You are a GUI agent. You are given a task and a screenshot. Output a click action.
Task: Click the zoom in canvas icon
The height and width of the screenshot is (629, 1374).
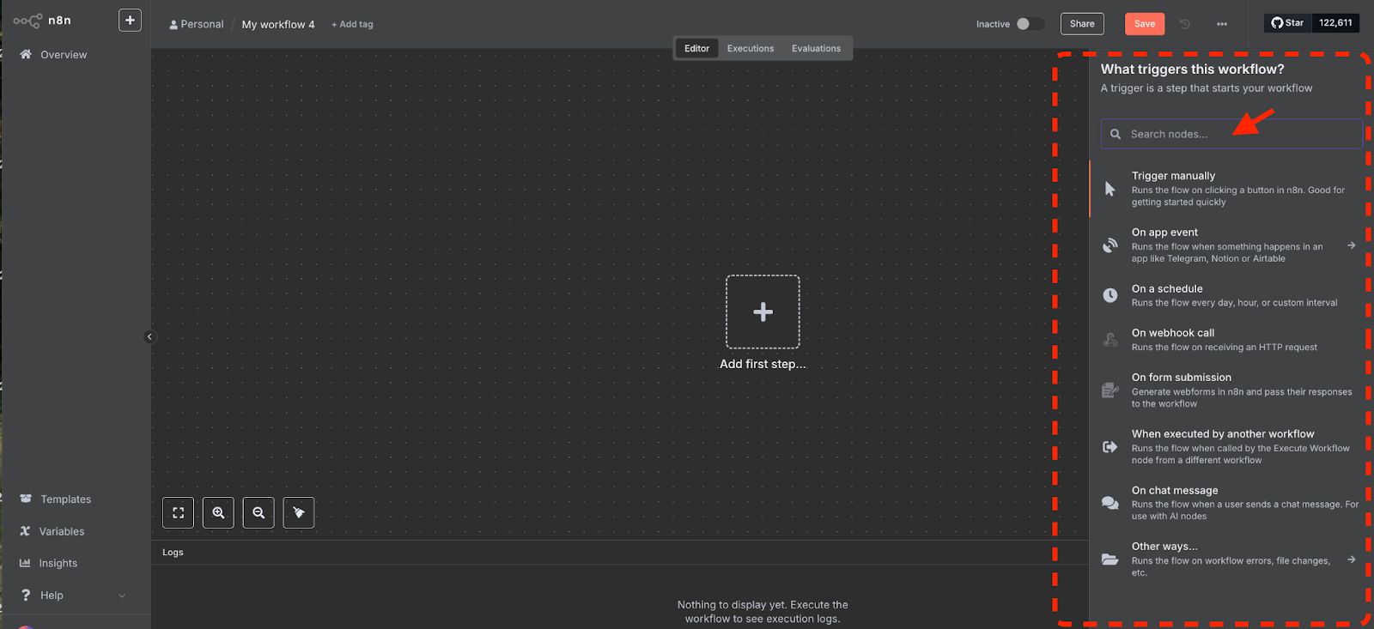(218, 512)
